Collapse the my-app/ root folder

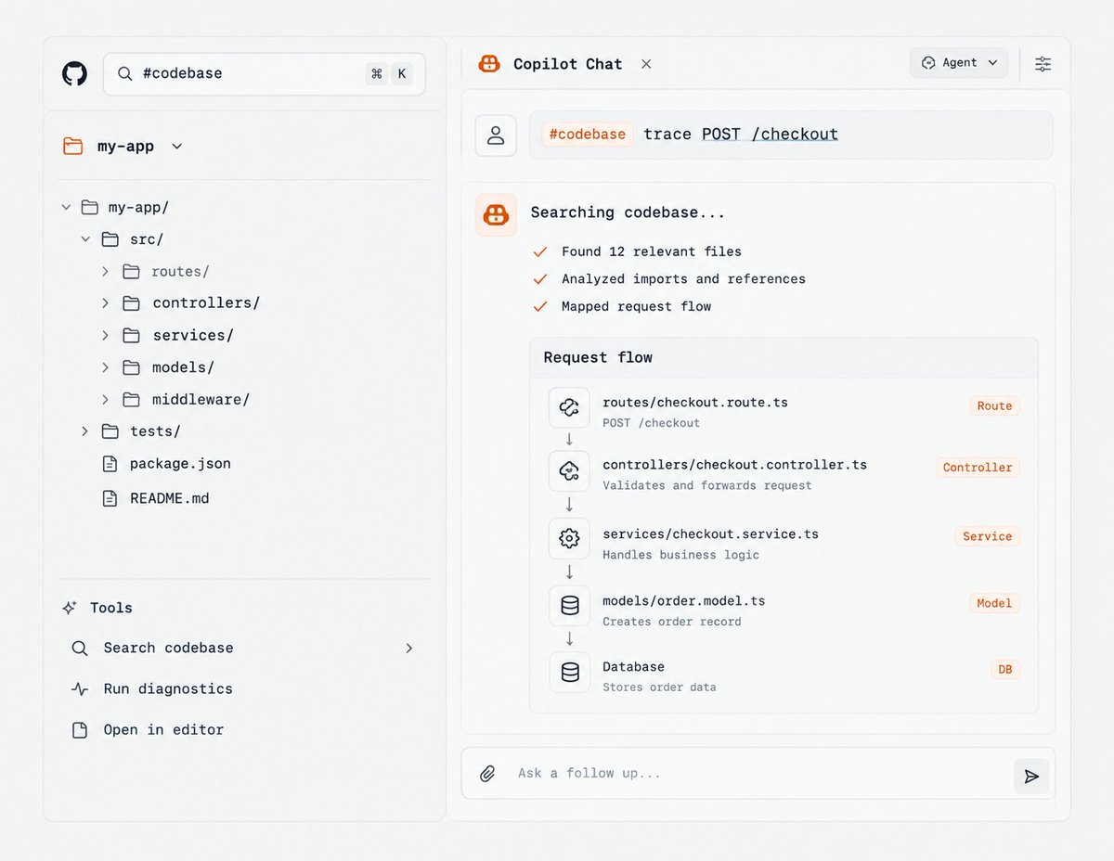click(66, 207)
